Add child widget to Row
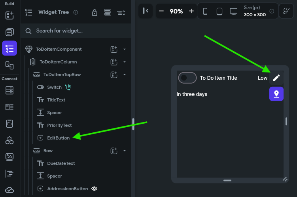297x197 pixels. pyautogui.click(x=114, y=151)
